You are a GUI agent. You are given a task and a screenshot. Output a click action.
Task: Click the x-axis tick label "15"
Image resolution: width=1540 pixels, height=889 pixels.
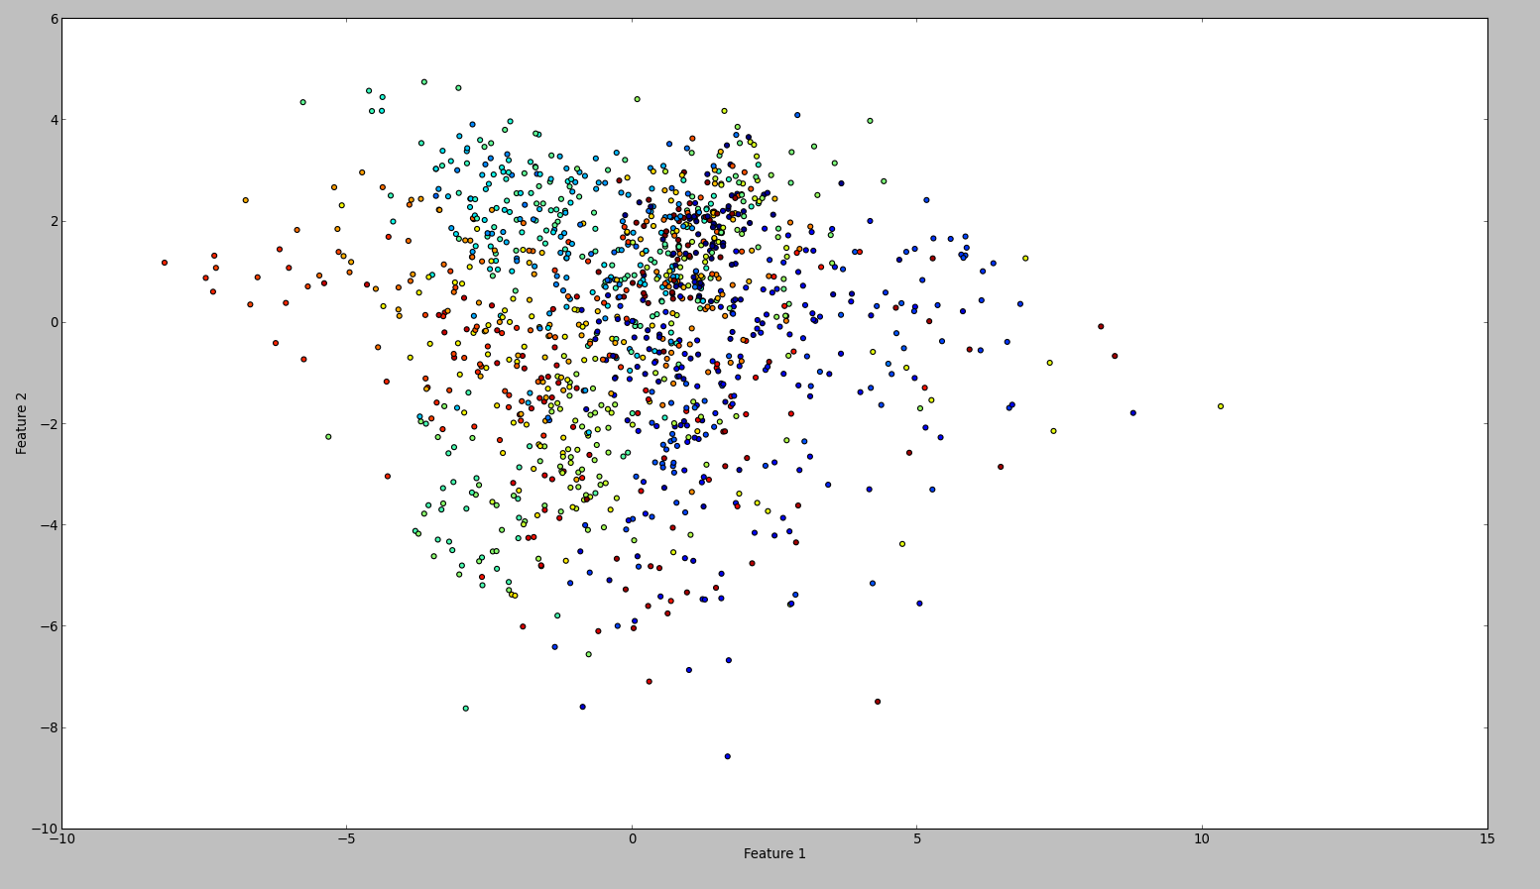click(x=1487, y=838)
